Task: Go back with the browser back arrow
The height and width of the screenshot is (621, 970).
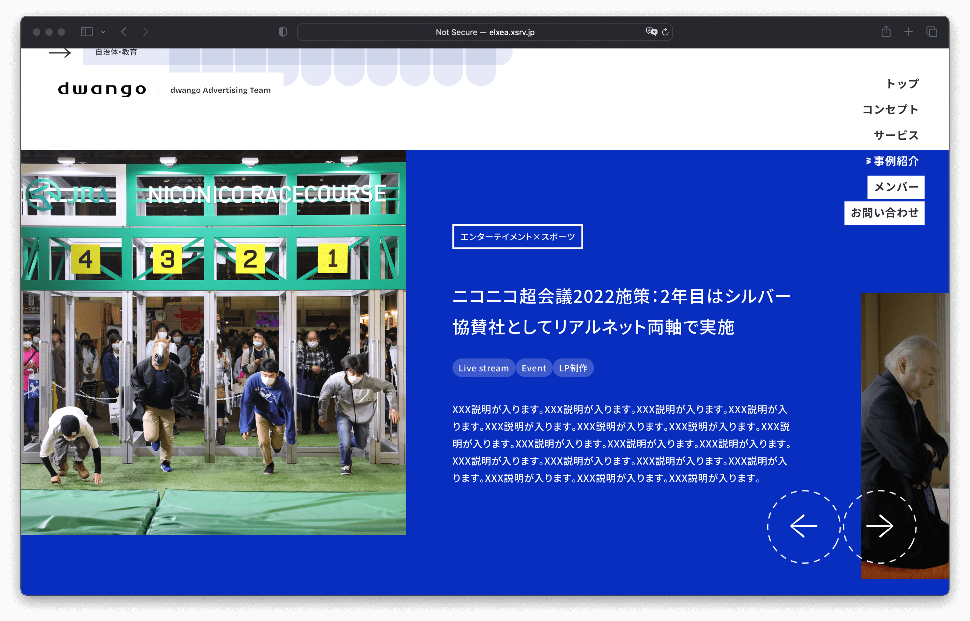Action: pyautogui.click(x=124, y=32)
